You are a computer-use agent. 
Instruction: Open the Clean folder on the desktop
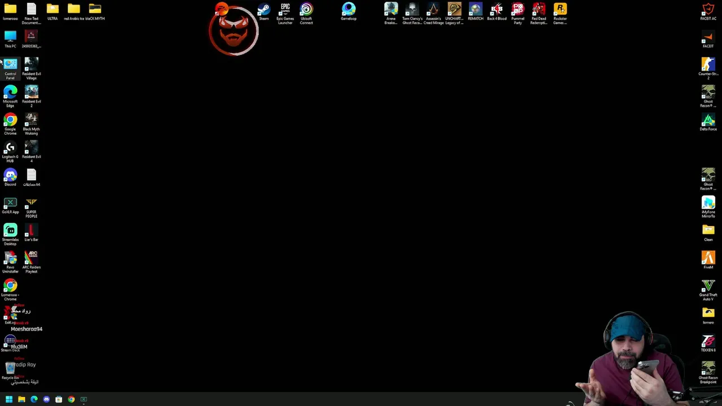[x=708, y=233]
